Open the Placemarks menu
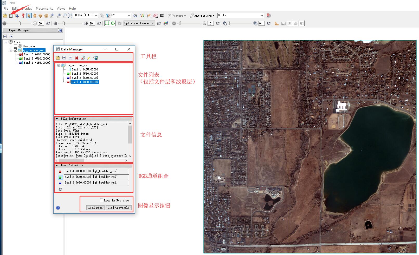Screen dimensions: 419x255 [44, 8]
